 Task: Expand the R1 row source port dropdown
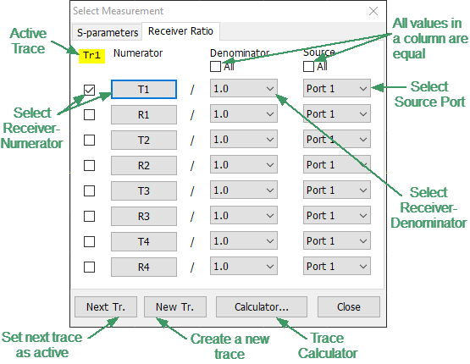point(337,113)
